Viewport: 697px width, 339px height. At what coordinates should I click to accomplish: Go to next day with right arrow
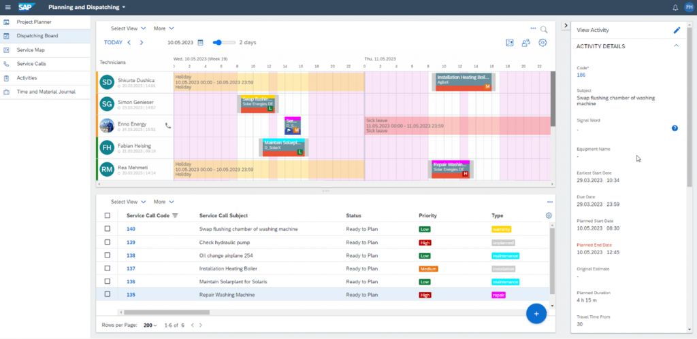click(142, 43)
